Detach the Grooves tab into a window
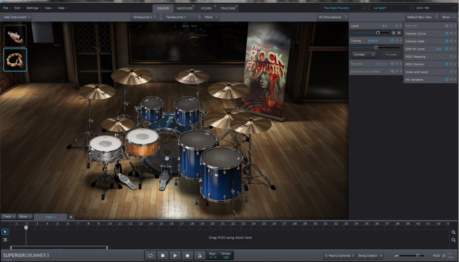The image size is (459, 262). point(194,6)
